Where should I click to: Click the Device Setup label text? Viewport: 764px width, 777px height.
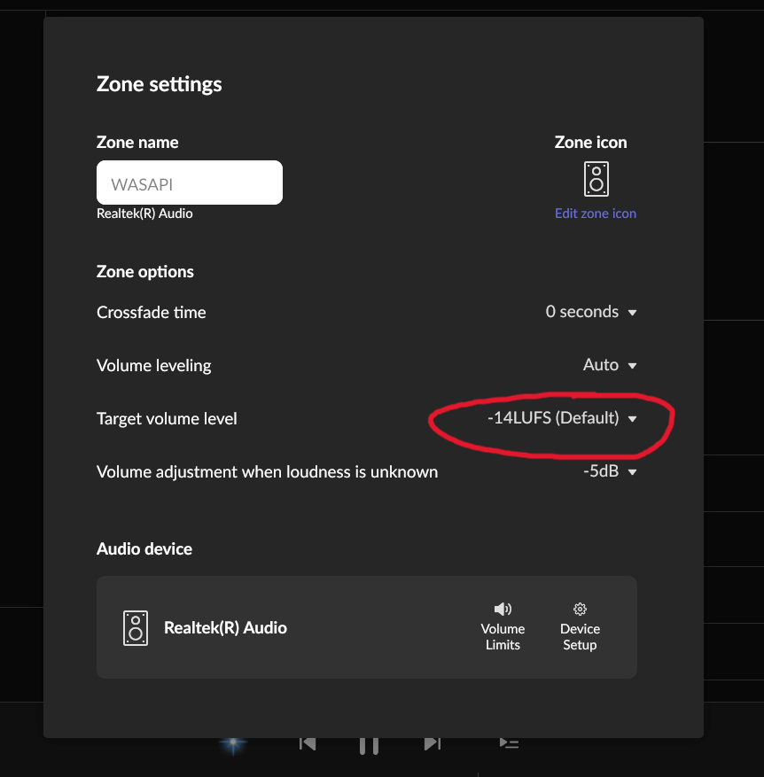pyautogui.click(x=580, y=637)
